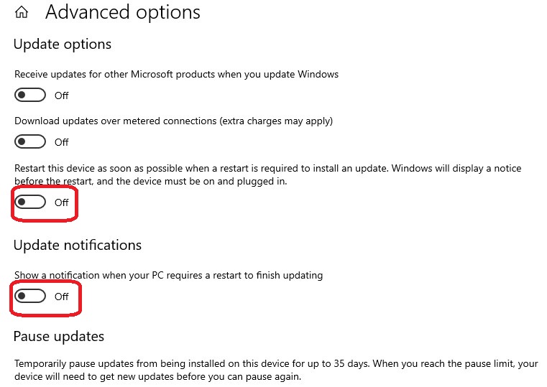The width and height of the screenshot is (547, 387).
Task: Click the 'Restart this device as soon' description
Action: pyautogui.click(x=268, y=174)
